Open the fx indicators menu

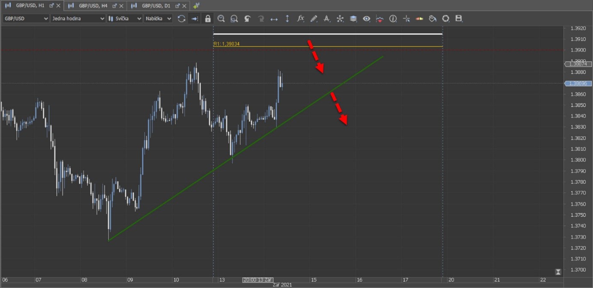[301, 18]
